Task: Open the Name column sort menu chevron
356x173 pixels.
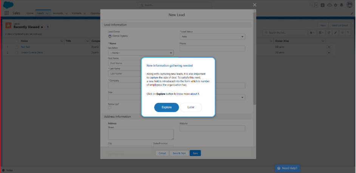Action: tap(62, 41)
